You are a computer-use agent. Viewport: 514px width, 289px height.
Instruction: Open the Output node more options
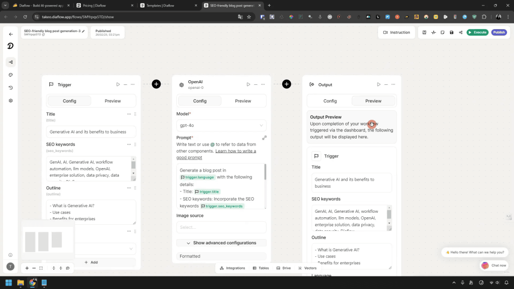(393, 84)
